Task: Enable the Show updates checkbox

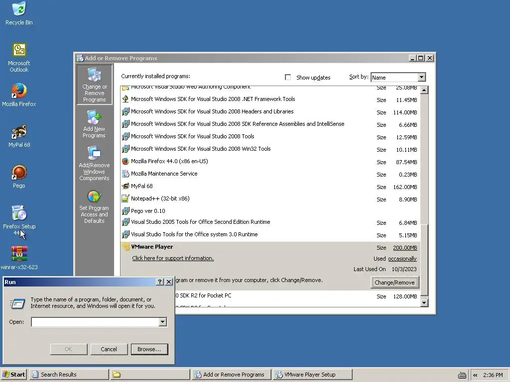Action: point(288,77)
